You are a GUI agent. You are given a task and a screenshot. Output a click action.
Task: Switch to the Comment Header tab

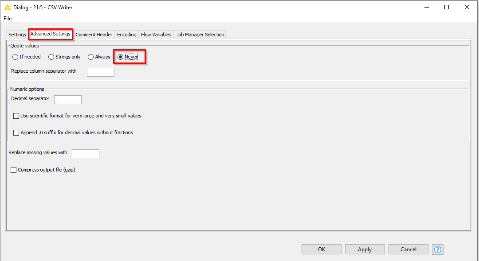[94, 35]
